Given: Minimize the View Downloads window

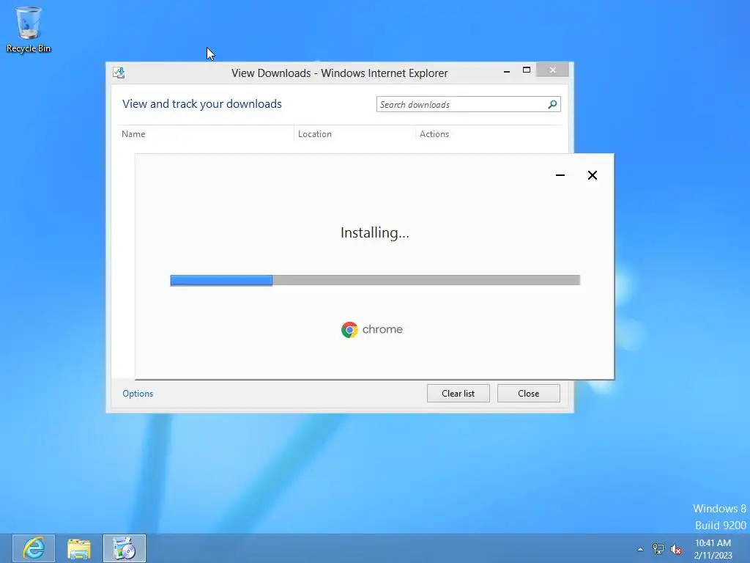Looking at the screenshot, I should pos(507,71).
